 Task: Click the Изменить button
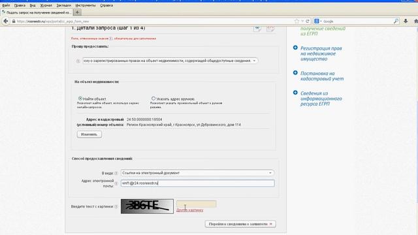pyautogui.click(x=89, y=134)
